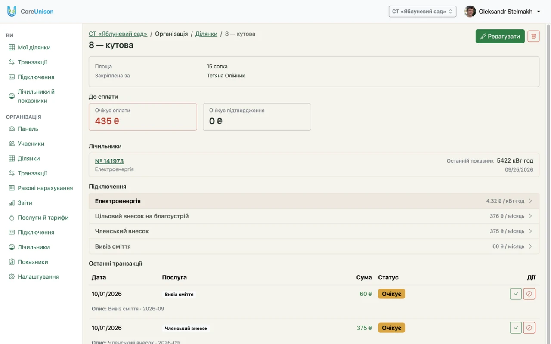Click the owner name Тетяна Олійник
This screenshot has width=551, height=344.
tap(226, 76)
